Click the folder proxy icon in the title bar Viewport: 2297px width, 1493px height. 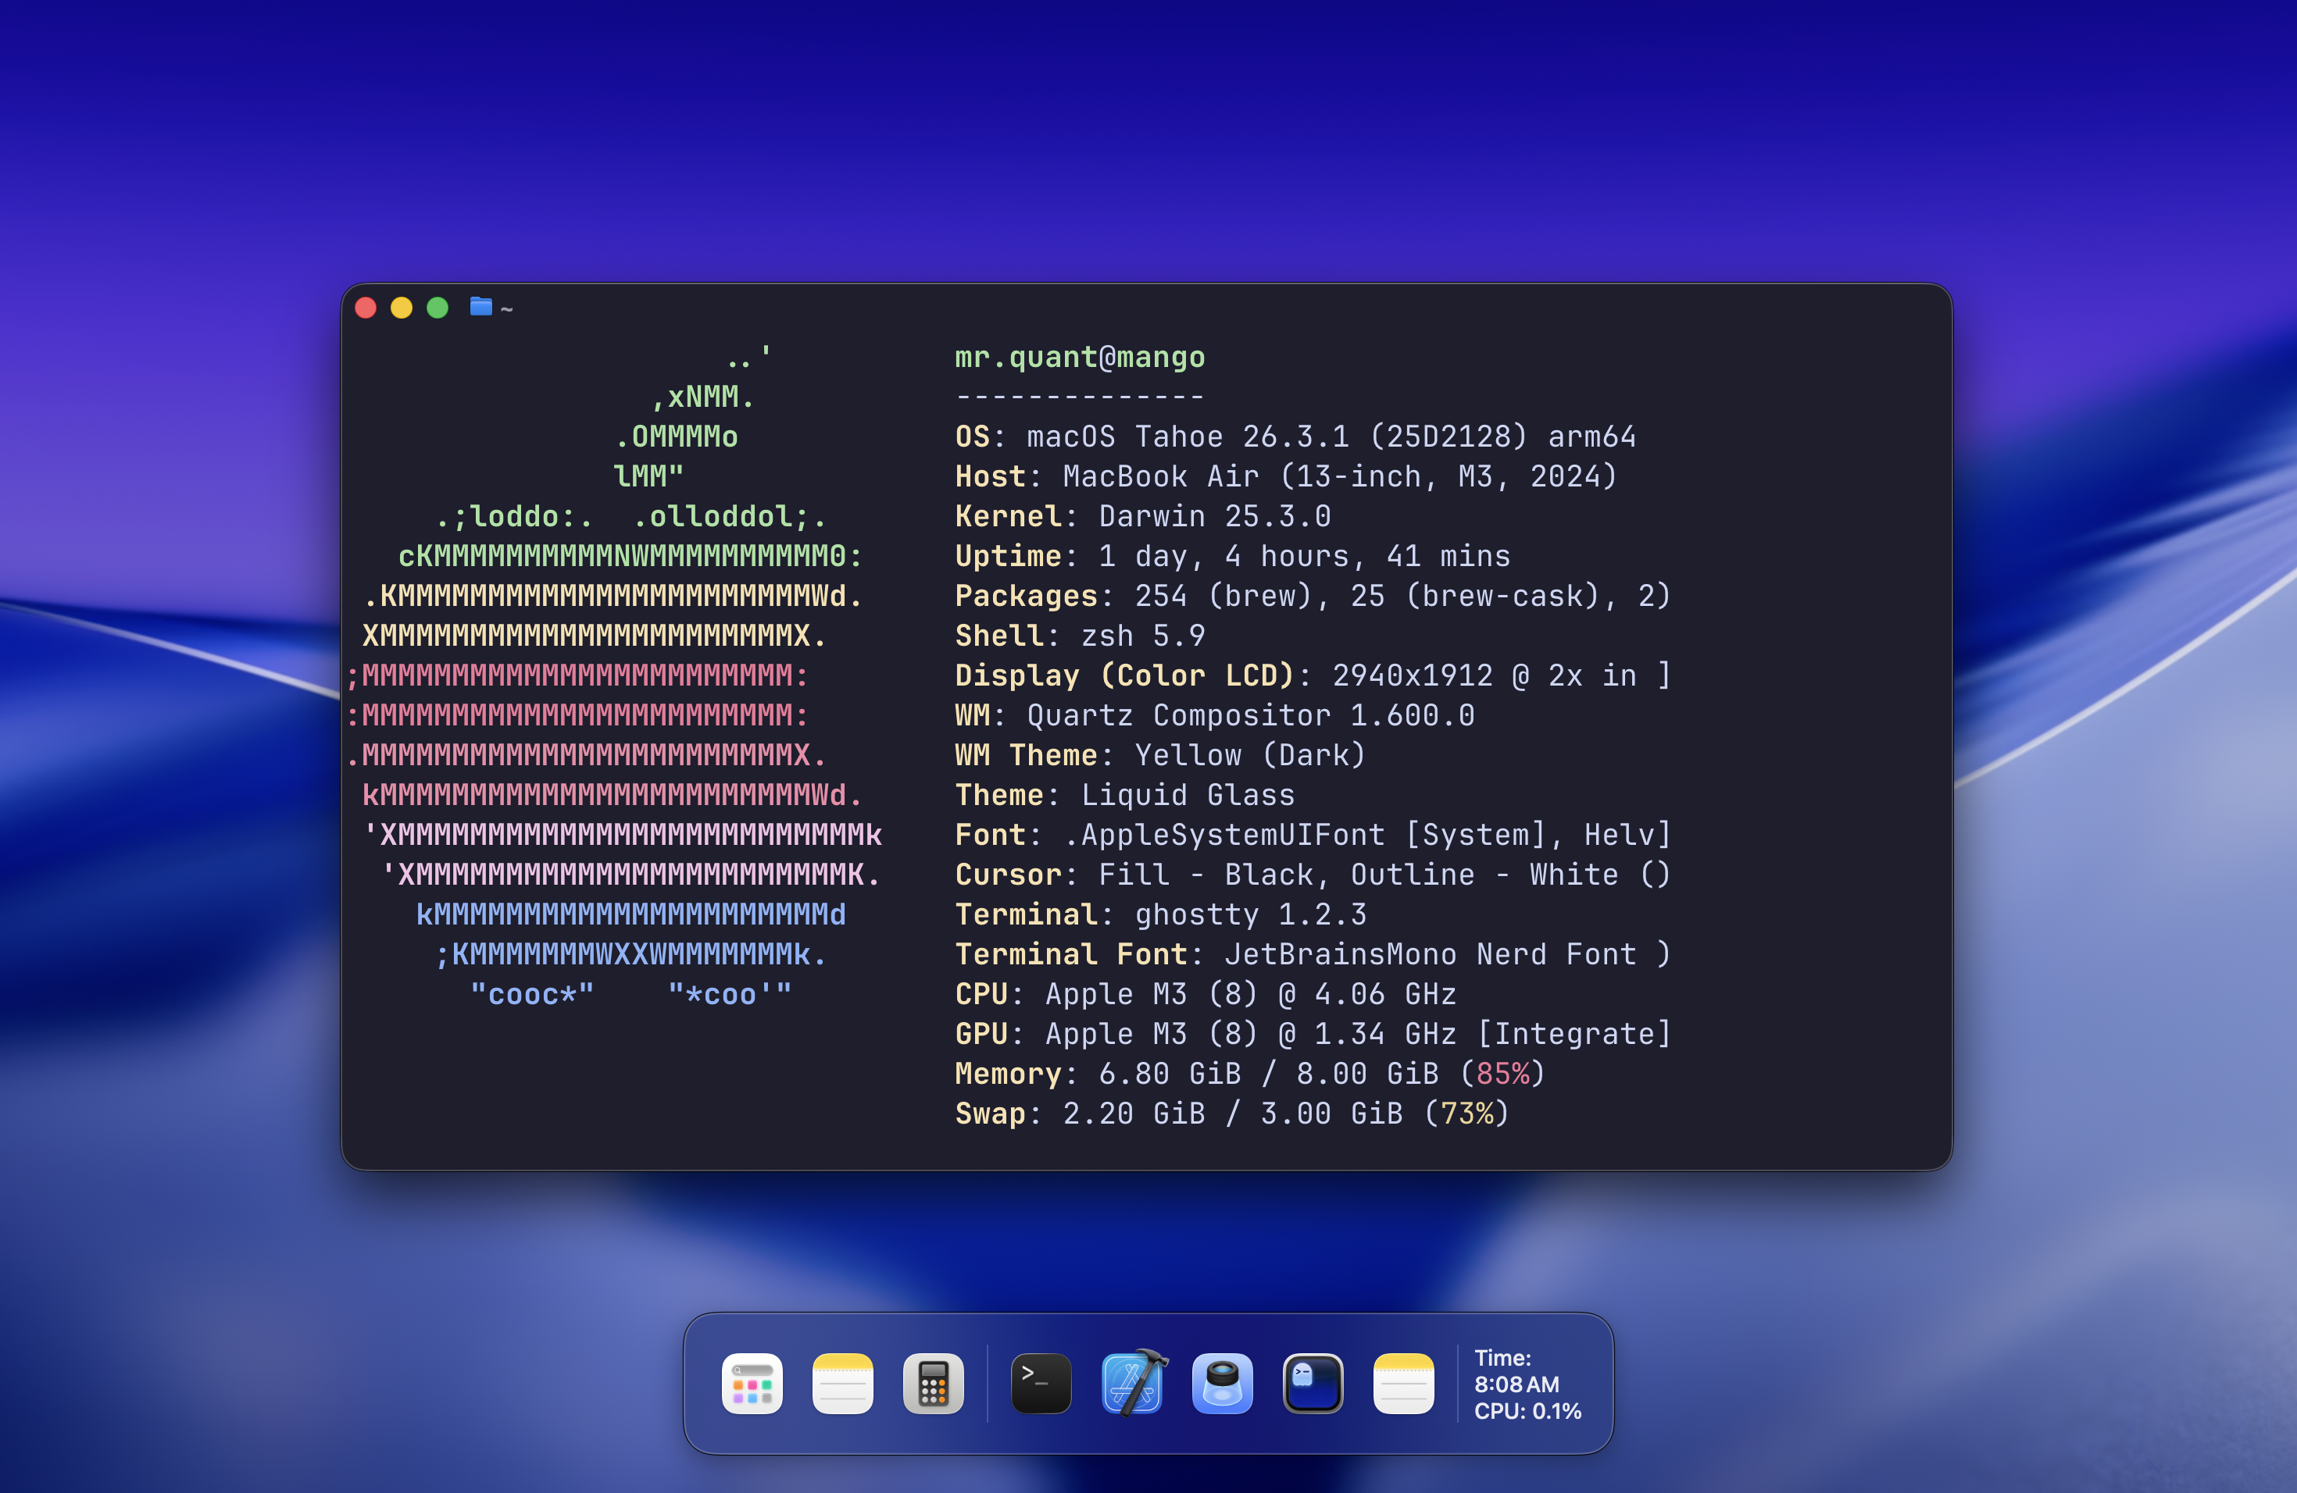[480, 307]
